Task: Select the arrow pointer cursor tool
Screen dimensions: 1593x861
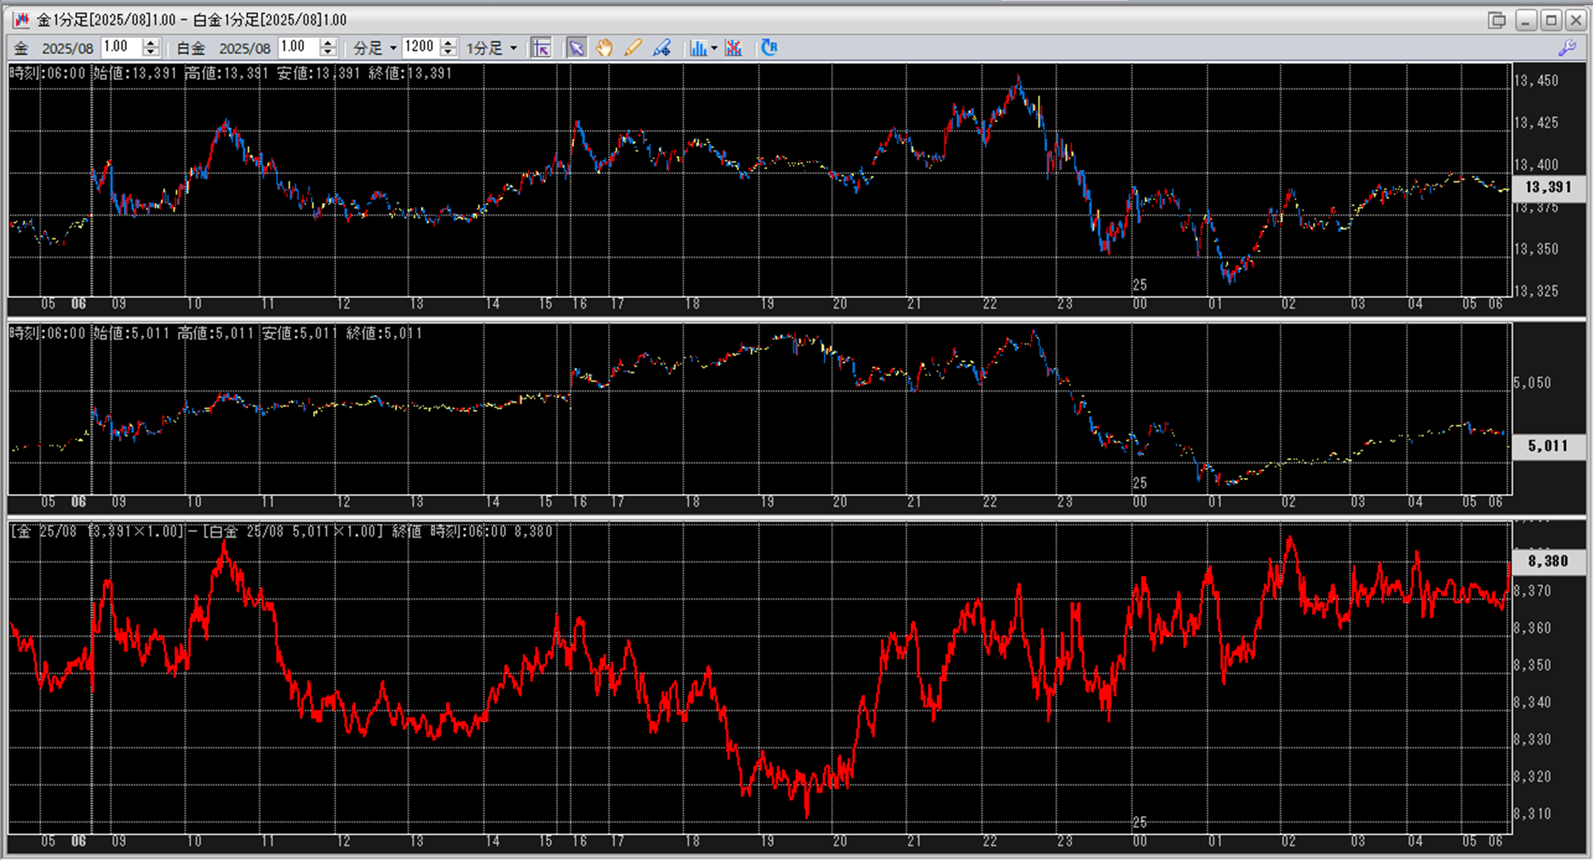Action: pos(576,48)
